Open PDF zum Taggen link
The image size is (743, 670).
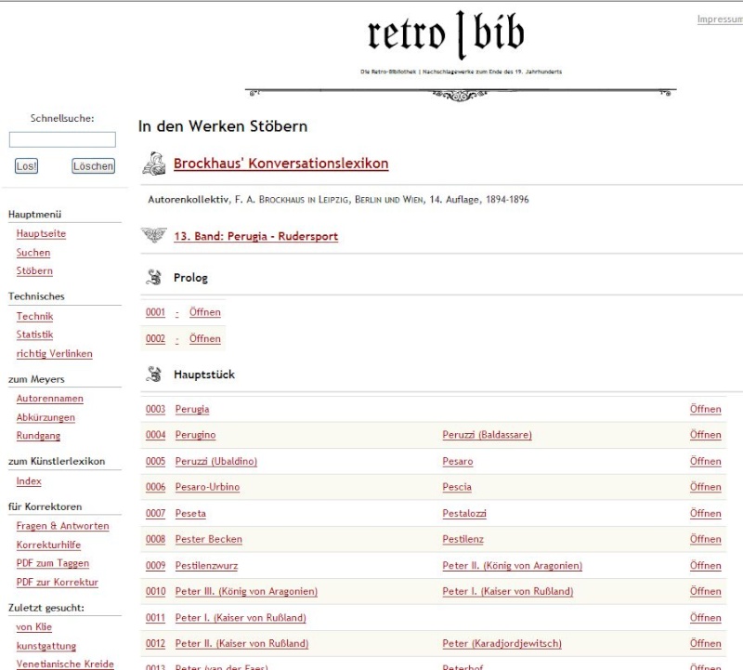tap(53, 563)
